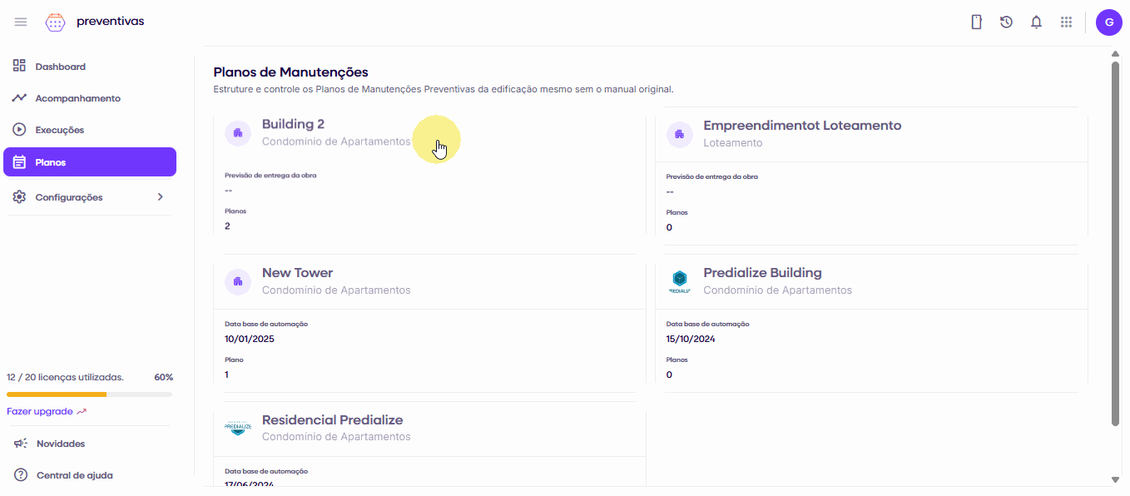Image resolution: width=1130 pixels, height=496 pixels.
Task: Click the New Tower building icon
Action: pos(238,281)
